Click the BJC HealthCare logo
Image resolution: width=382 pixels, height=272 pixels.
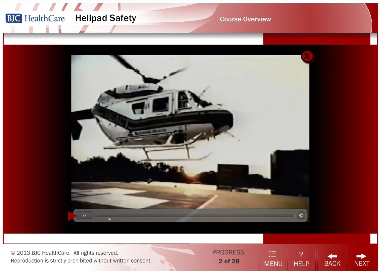(35, 18)
